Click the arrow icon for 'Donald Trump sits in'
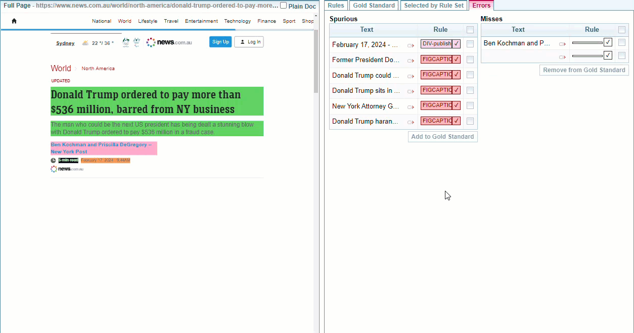Screen dimensions: 634x333 click(x=411, y=91)
